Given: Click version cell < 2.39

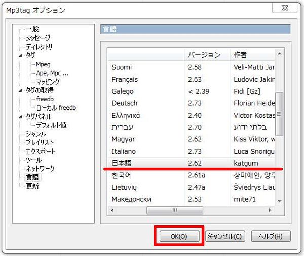Looking at the screenshot, I should [x=199, y=91].
